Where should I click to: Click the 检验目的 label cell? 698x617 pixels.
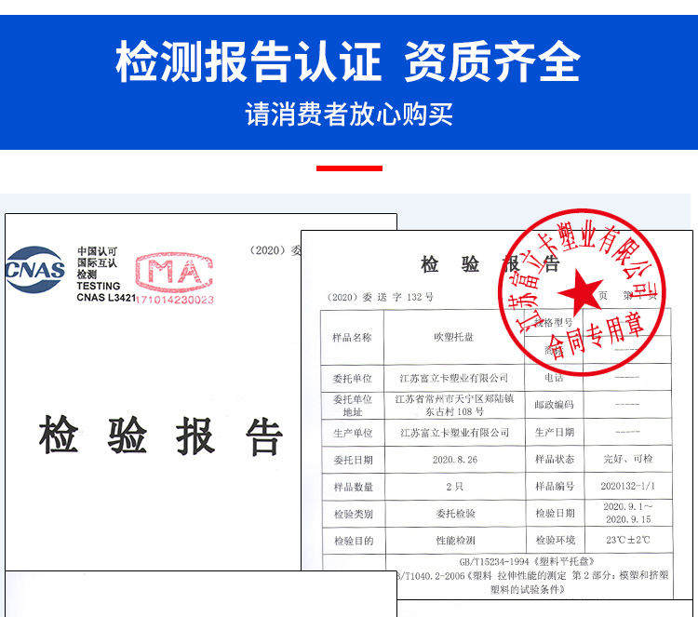pyautogui.click(x=354, y=541)
